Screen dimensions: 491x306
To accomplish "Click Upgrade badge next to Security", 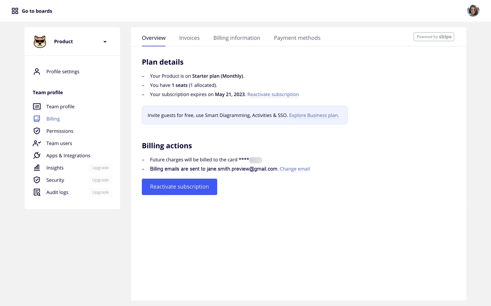I will [101, 180].
